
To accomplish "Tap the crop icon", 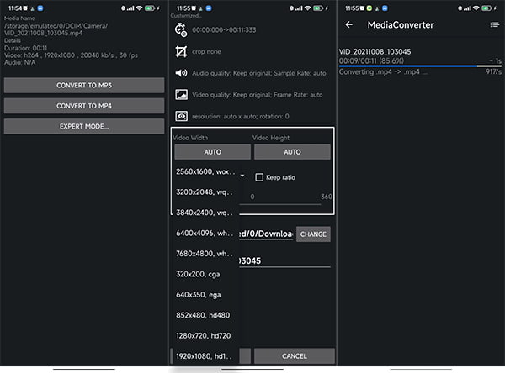I will click(x=181, y=51).
